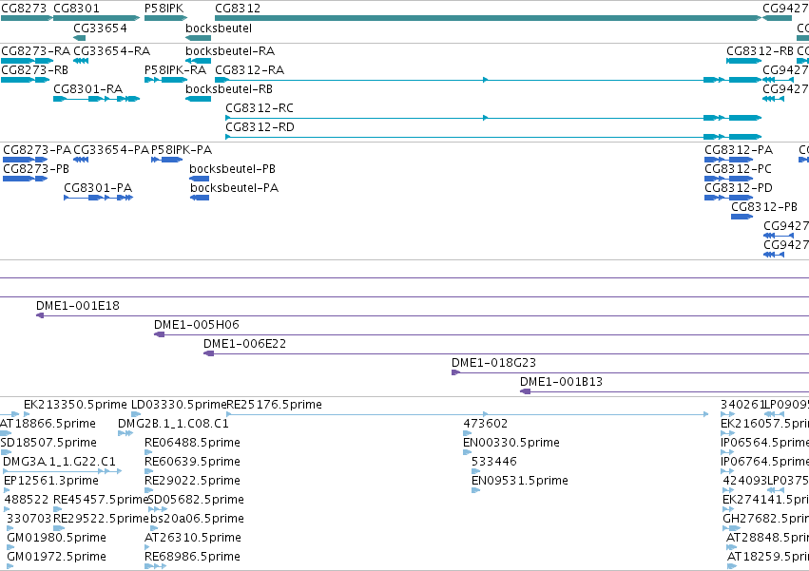Click the RE25176.5prime EST label

pyautogui.click(x=275, y=405)
